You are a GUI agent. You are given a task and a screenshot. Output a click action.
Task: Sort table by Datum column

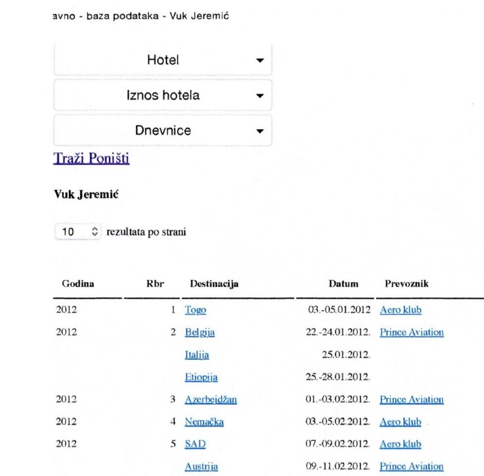tap(344, 284)
